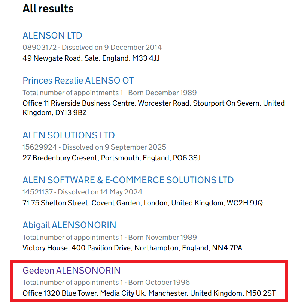The height and width of the screenshot is (302, 301).
Task: Click the 49 Newgate Road, Sale address
Action: [x=91, y=58]
